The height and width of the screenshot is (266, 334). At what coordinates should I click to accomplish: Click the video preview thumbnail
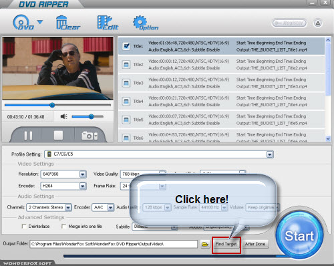57,68
